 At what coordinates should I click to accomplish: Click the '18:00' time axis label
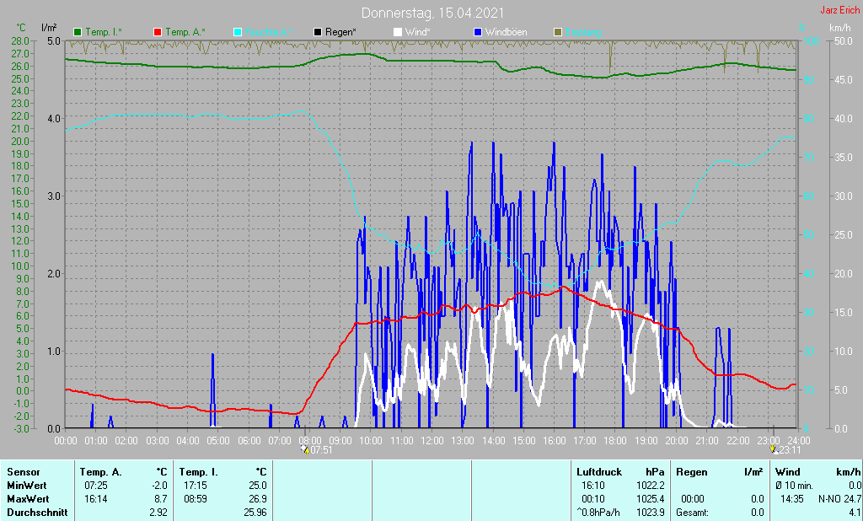pyautogui.click(x=615, y=441)
